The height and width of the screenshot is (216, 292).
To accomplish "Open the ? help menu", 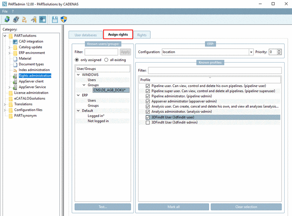I will (13, 11).
